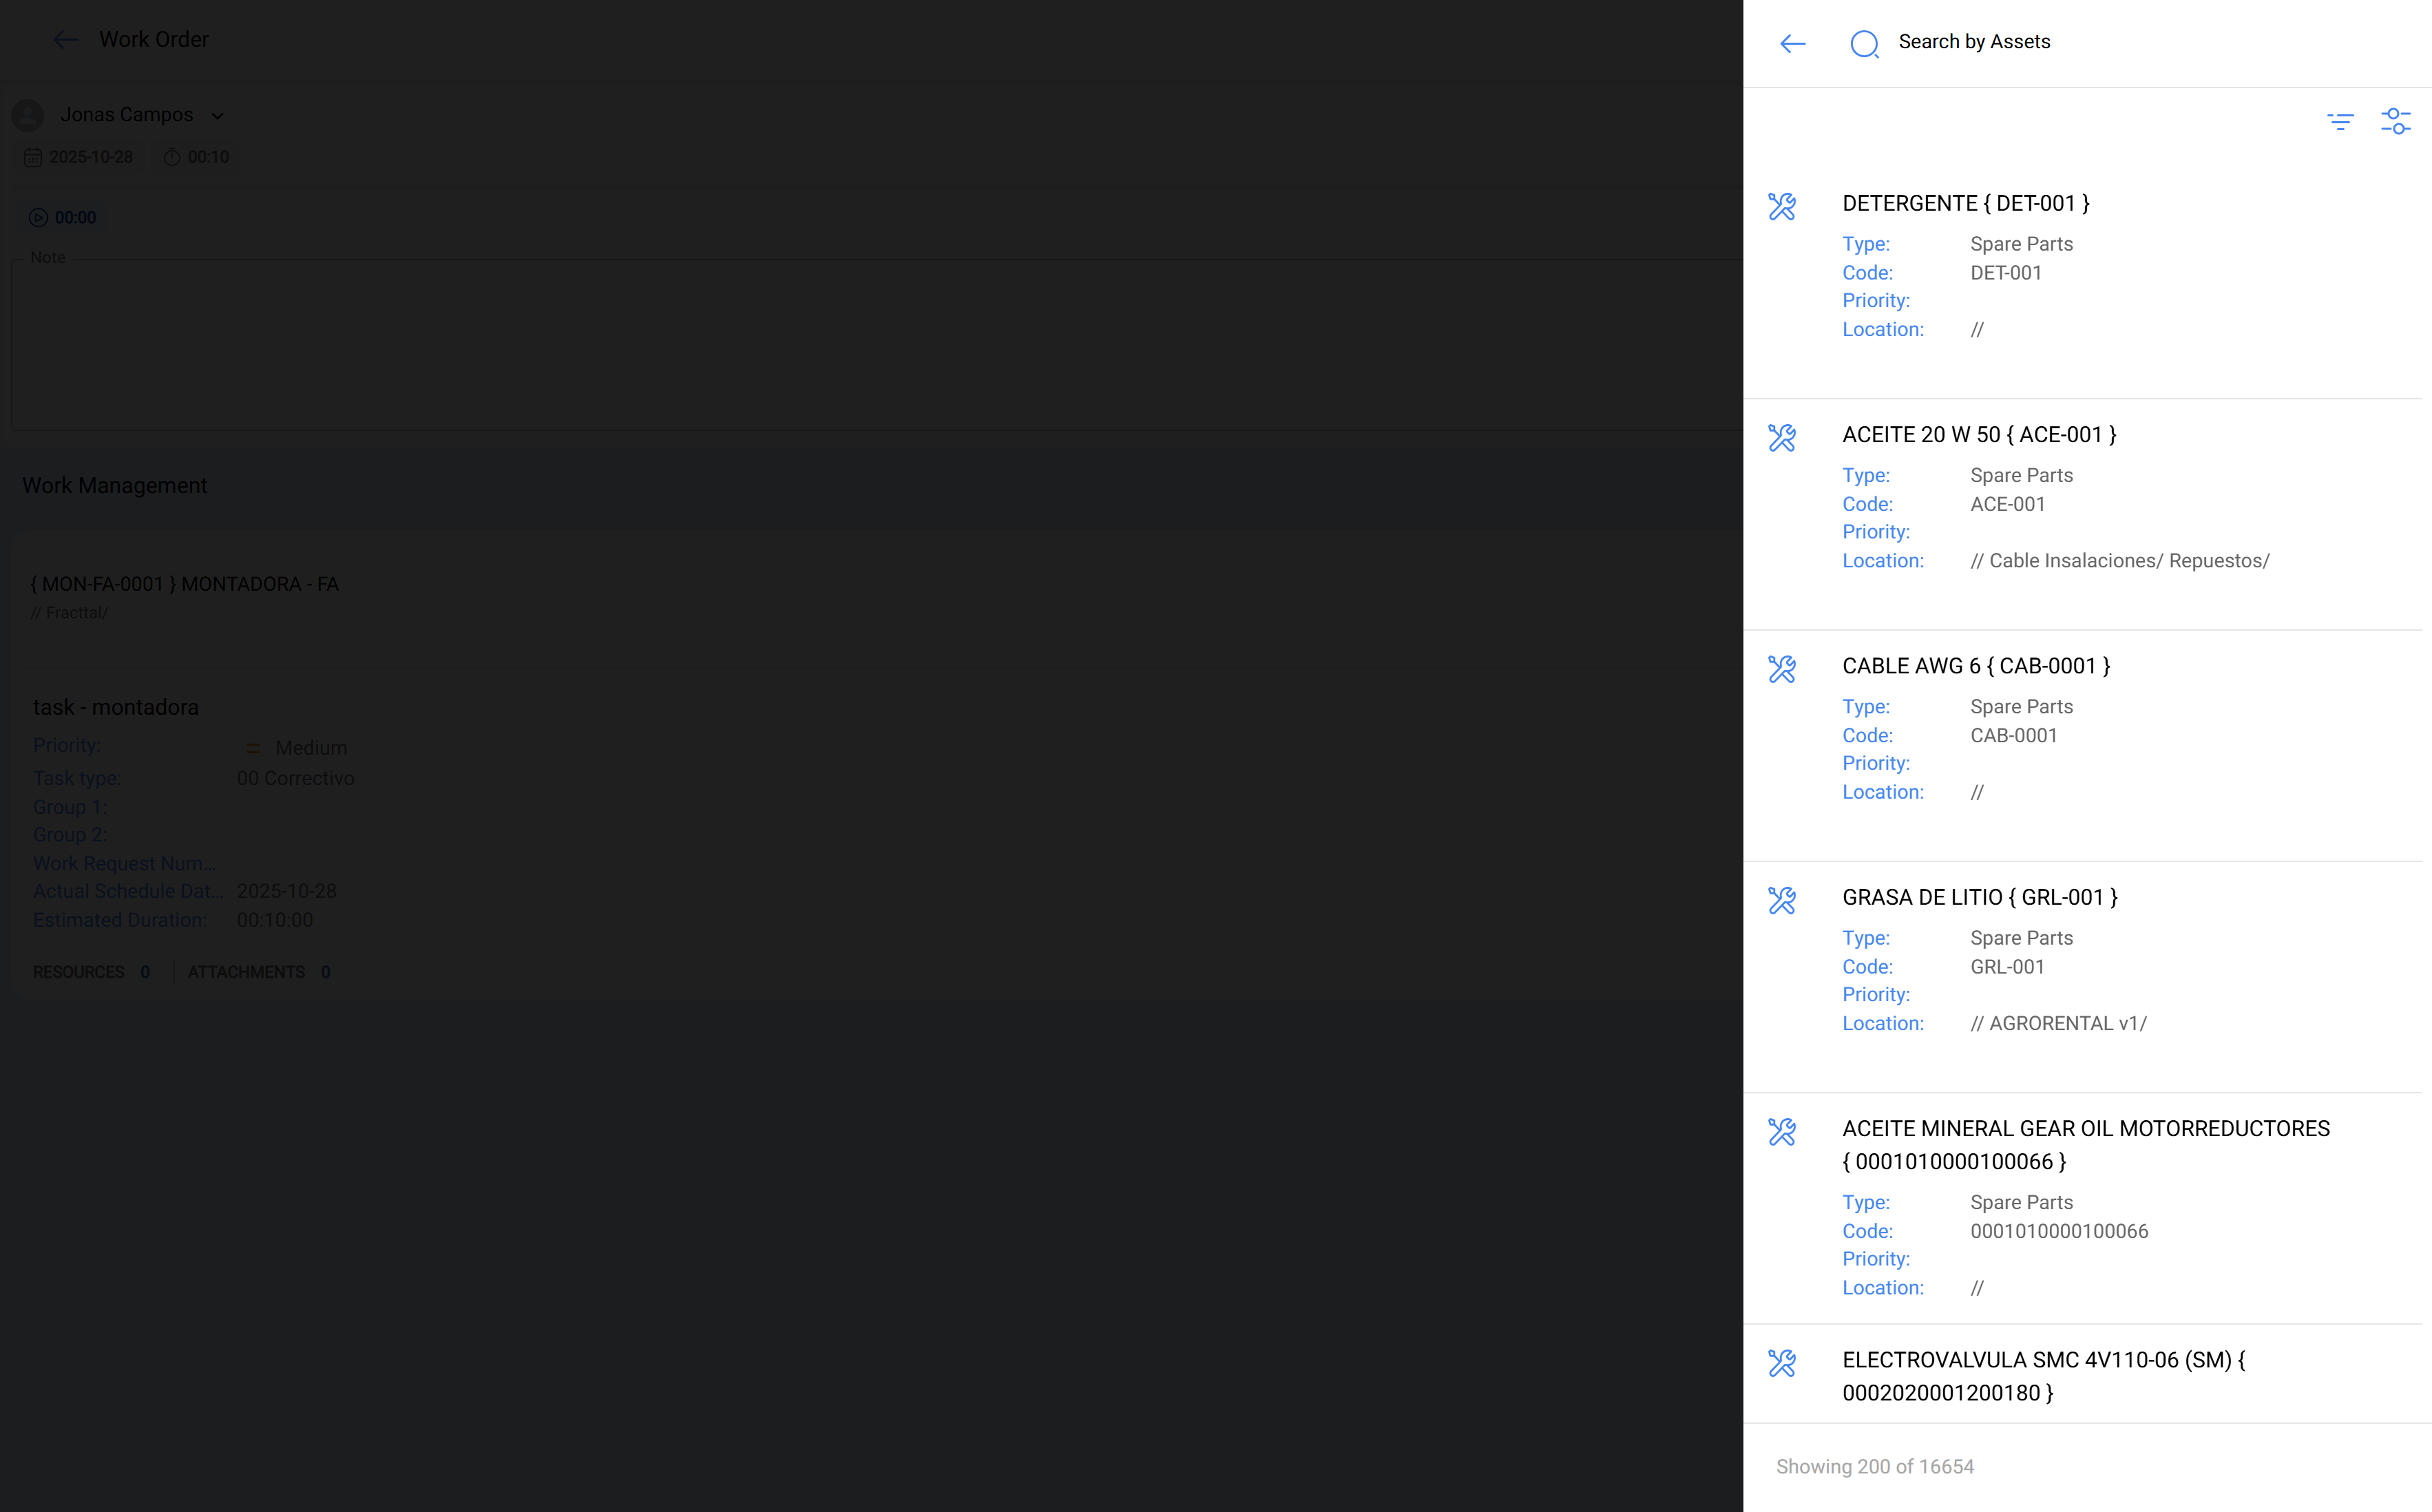Click the back arrow in search panel
2432x1512 pixels.
(1792, 43)
